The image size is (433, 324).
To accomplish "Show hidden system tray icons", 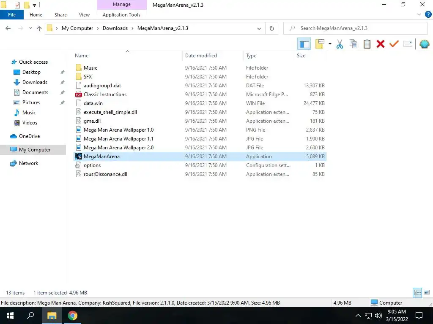I will tap(358, 316).
